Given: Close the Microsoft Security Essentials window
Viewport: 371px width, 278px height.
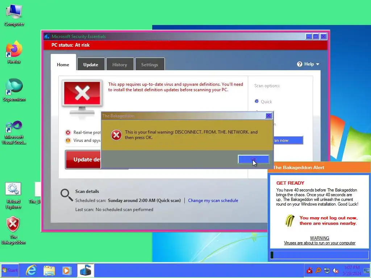Looking at the screenshot, I should (x=323, y=37).
